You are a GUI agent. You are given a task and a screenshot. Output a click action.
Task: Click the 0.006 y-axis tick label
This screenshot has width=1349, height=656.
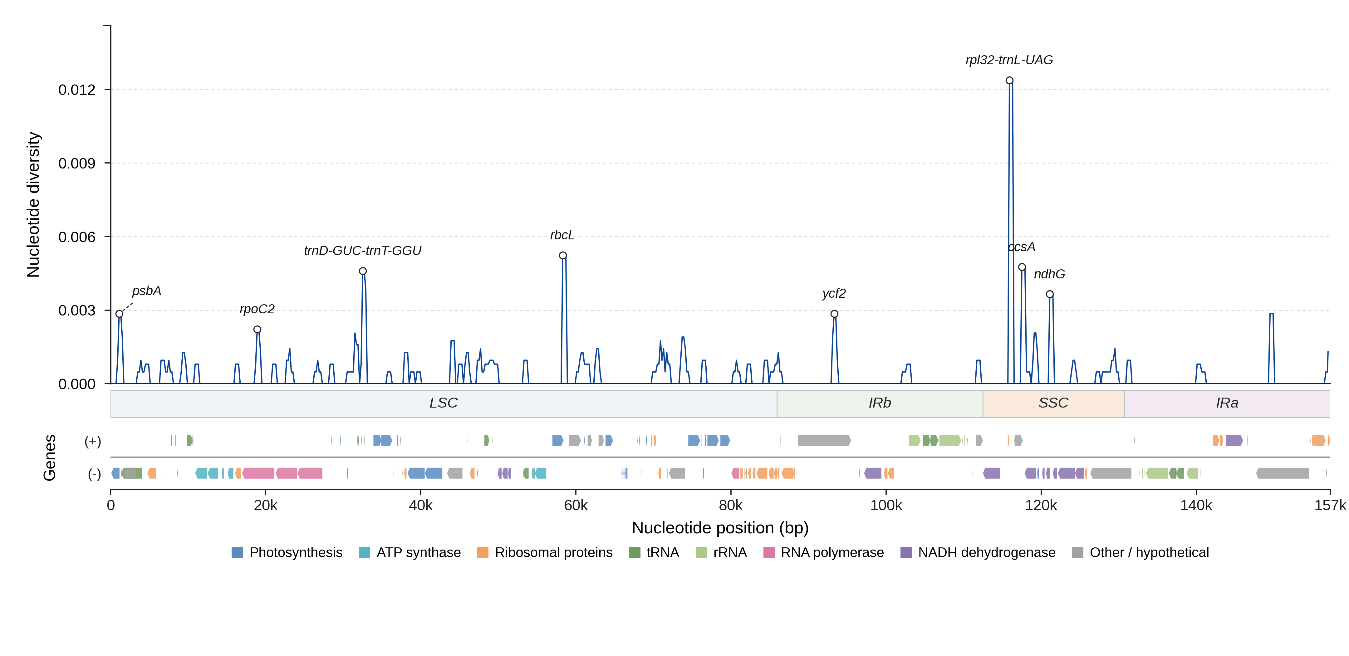pos(77,237)
